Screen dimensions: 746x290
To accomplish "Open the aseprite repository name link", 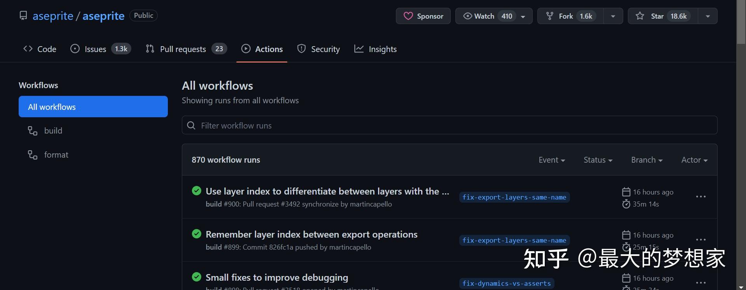I will tap(103, 16).
